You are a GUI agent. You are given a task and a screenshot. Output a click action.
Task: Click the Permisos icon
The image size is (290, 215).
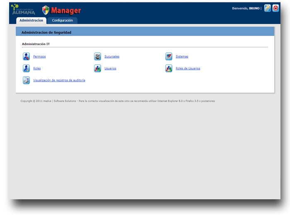[26, 57]
